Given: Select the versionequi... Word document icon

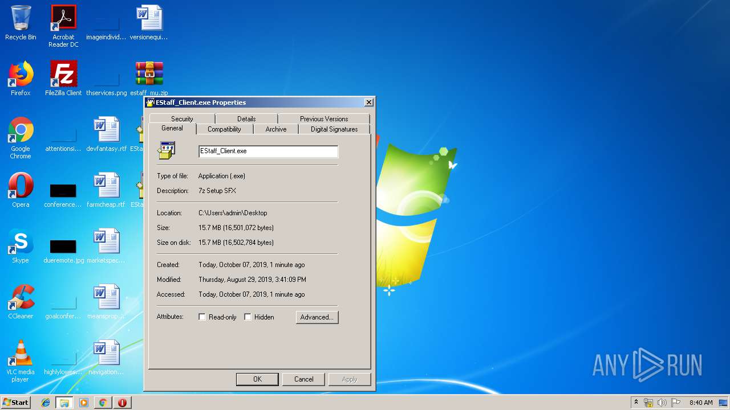Looking at the screenshot, I should point(149,23).
